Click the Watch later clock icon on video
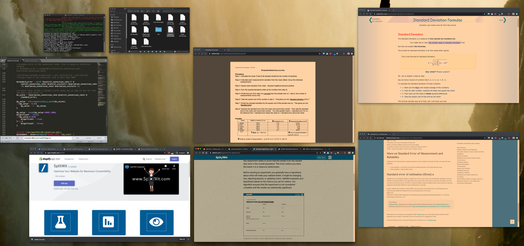 coord(166,166)
